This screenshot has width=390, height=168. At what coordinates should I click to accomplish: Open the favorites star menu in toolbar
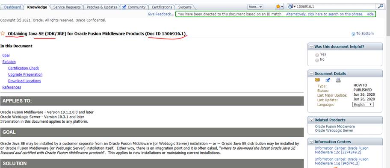tap(280, 7)
